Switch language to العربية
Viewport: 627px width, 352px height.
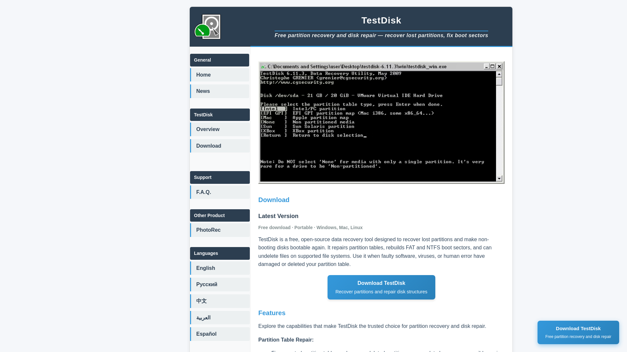220,318
